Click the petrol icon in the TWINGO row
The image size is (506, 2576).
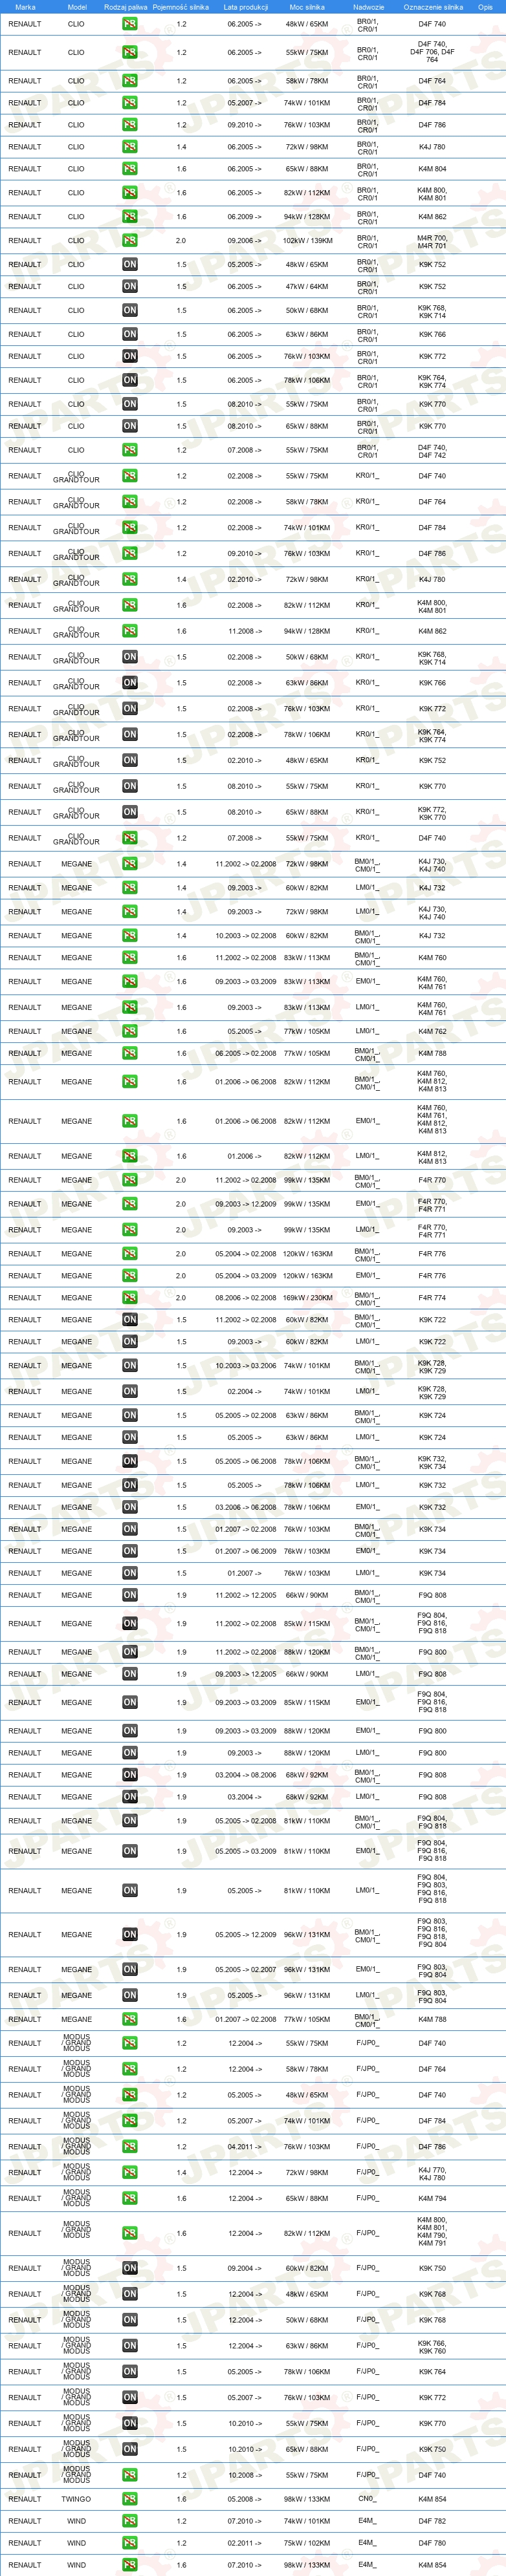click(130, 2499)
